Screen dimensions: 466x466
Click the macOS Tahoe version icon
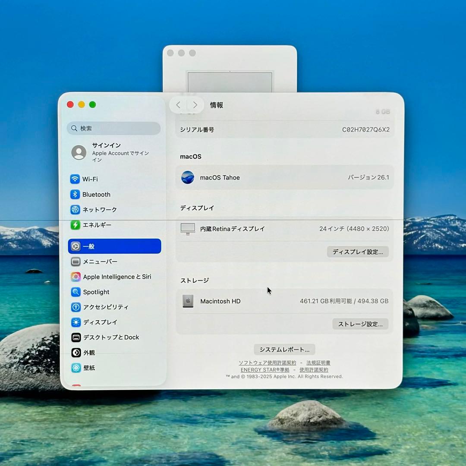[187, 177]
